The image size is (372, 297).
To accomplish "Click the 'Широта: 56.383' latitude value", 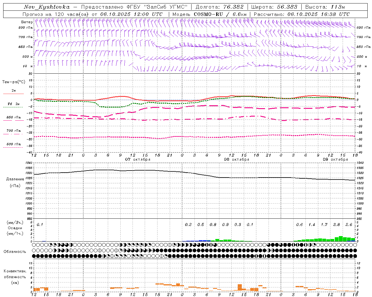I will coord(274,7).
